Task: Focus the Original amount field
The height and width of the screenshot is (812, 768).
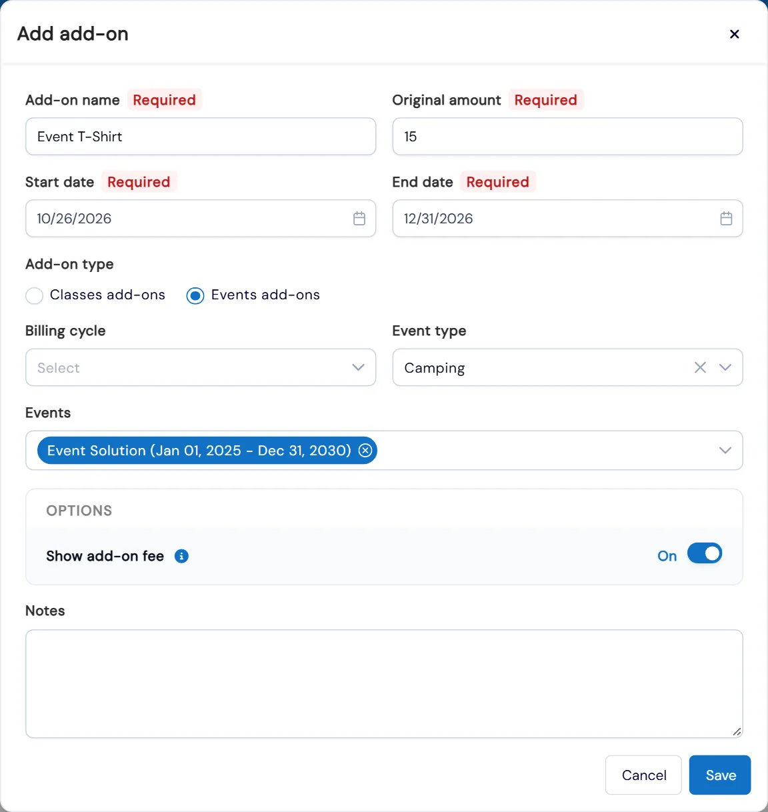Action: point(567,137)
